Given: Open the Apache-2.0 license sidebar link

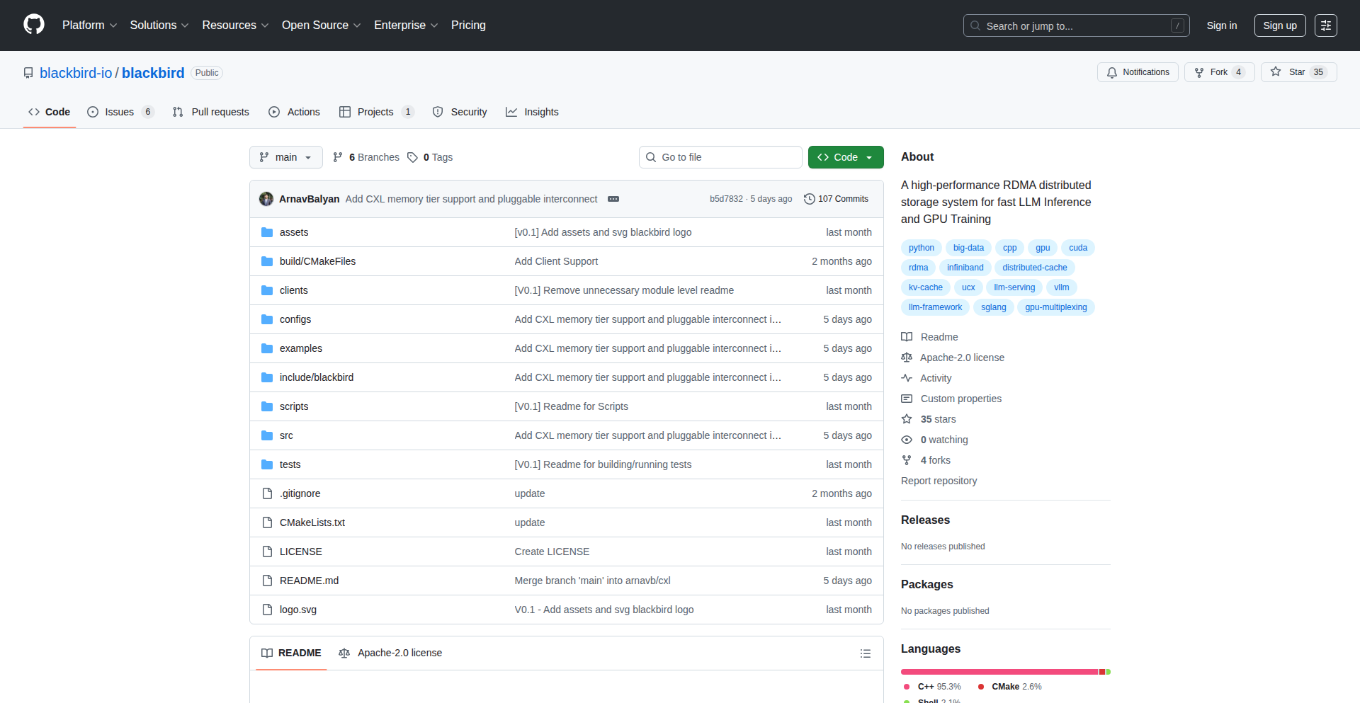Looking at the screenshot, I should (961, 358).
